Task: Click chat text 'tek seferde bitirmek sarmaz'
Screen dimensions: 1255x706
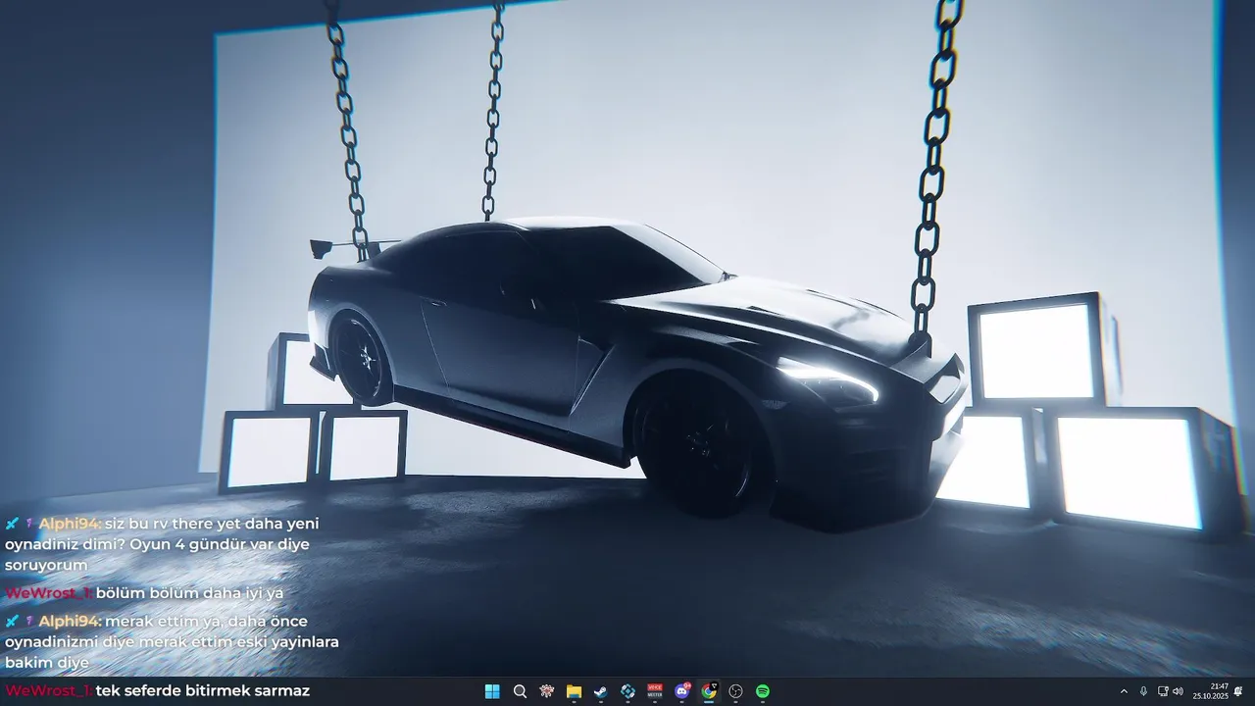Action: click(202, 691)
